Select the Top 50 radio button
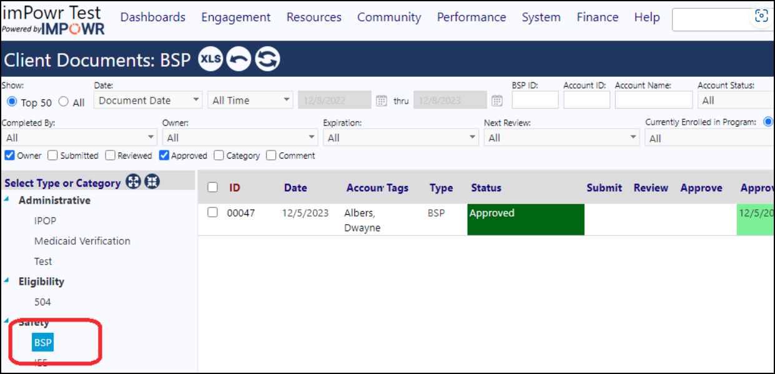Screen dimensions: 775x374 12,102
